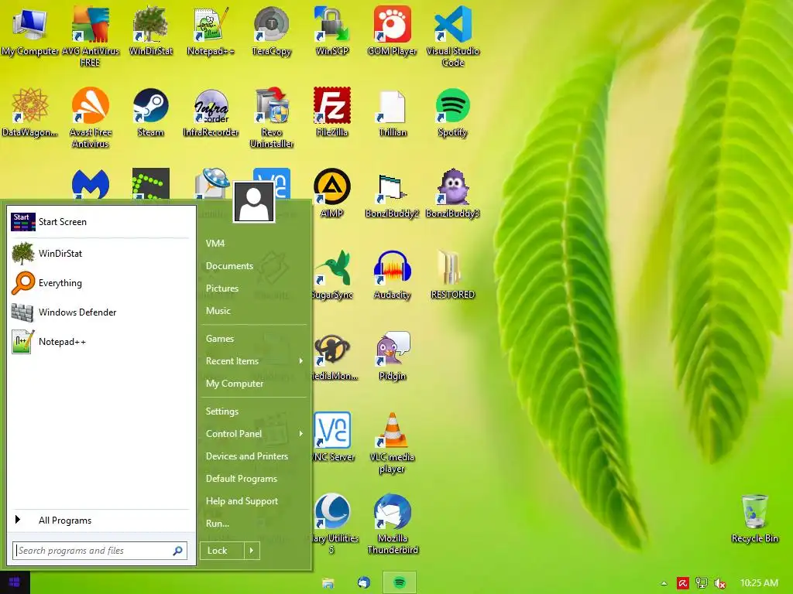
Task: Open Music in the Start menu
Action: point(218,311)
